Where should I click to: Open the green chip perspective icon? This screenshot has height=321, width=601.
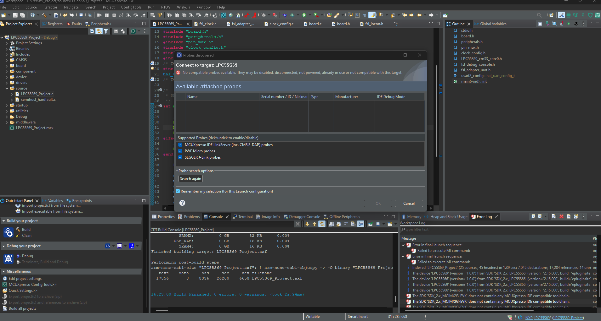569,15
